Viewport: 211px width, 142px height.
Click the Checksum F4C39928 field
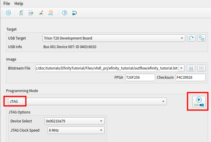(x=191, y=78)
